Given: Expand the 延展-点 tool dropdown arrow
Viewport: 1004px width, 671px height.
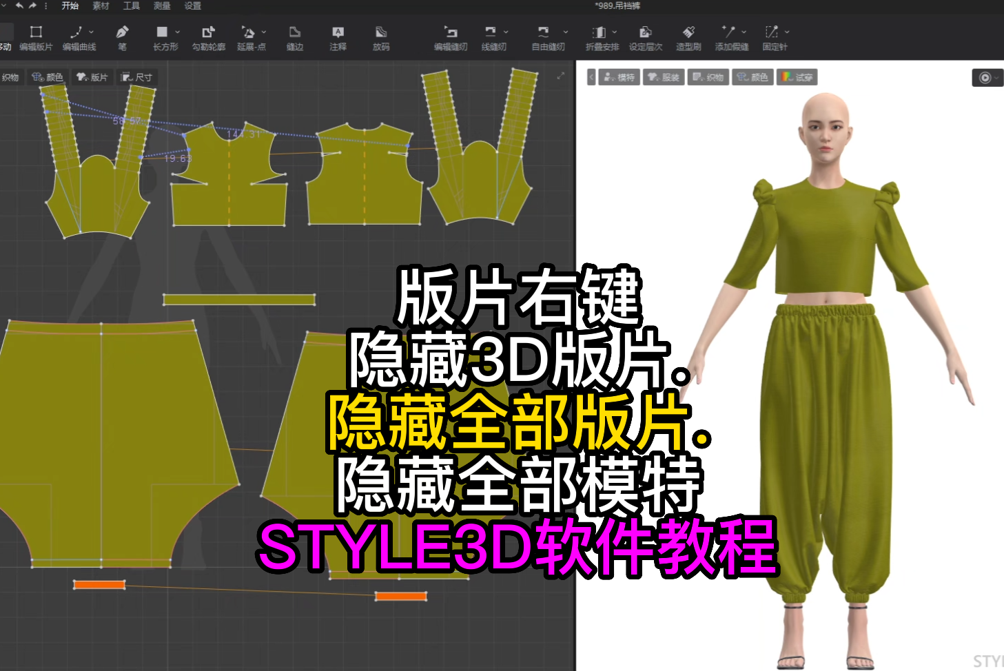Looking at the screenshot, I should coord(264,32).
